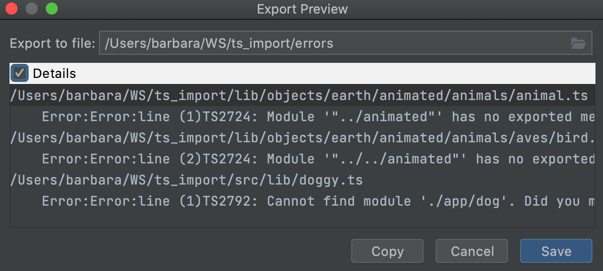Screen dimensions: 603x271
Task: Click the TS2792 Cannot find module error
Action: 317,201
